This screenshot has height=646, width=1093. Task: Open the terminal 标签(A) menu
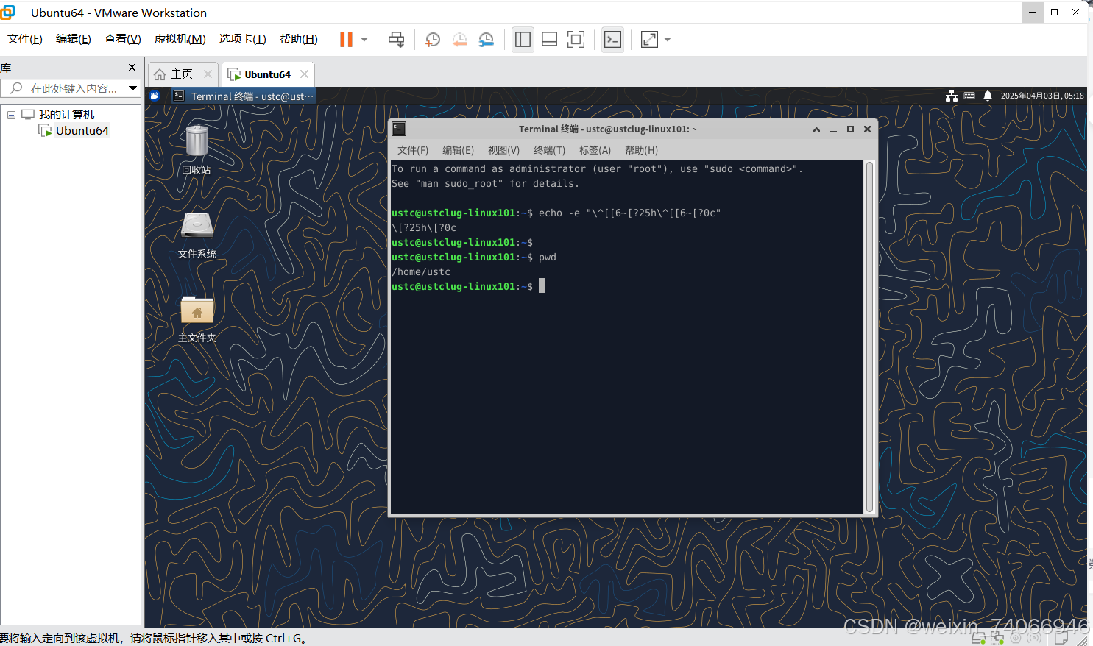point(595,150)
